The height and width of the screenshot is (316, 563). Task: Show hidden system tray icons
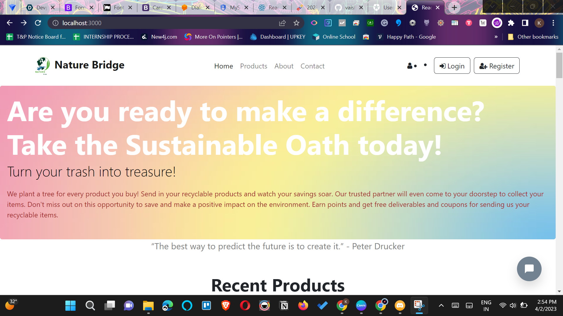tap(441, 305)
